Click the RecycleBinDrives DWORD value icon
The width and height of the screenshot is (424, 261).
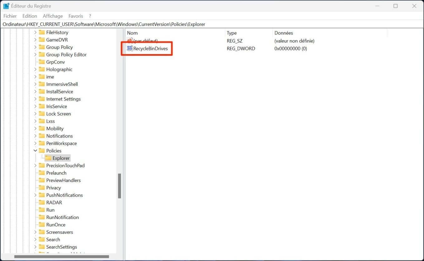click(x=130, y=48)
